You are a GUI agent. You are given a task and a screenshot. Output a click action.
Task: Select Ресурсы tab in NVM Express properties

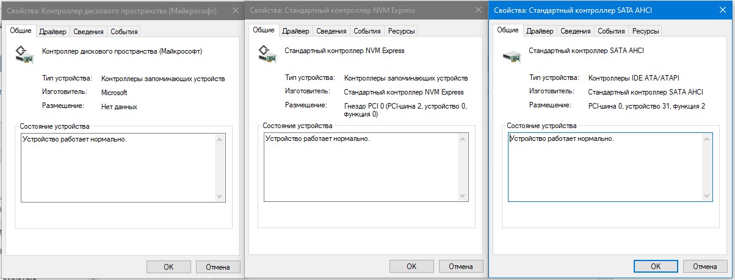coord(400,31)
